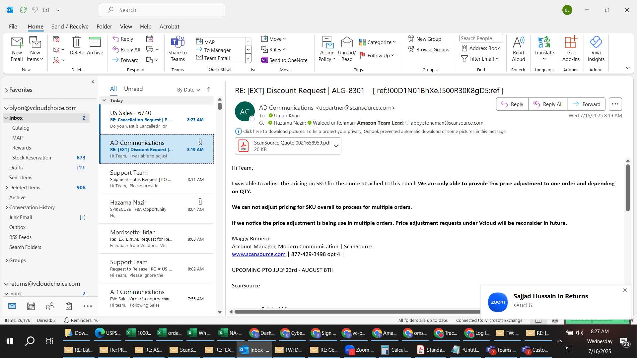The image size is (637, 358).
Task: Expand the Favorites section
Action: pyautogui.click(x=7, y=90)
